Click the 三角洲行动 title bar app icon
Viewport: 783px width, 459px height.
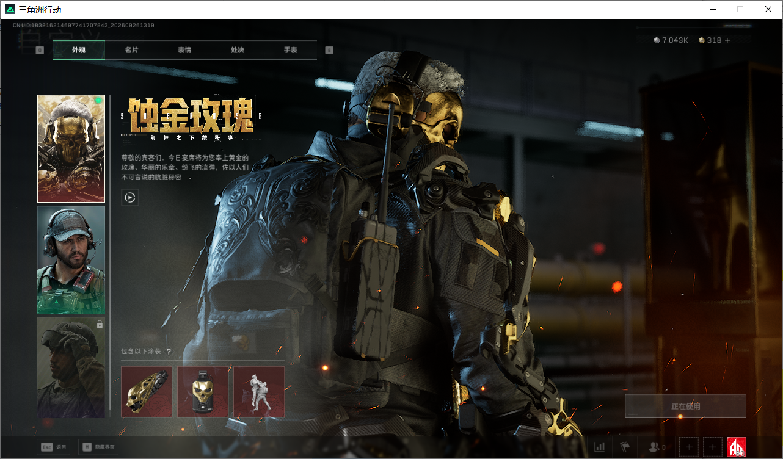coord(10,10)
